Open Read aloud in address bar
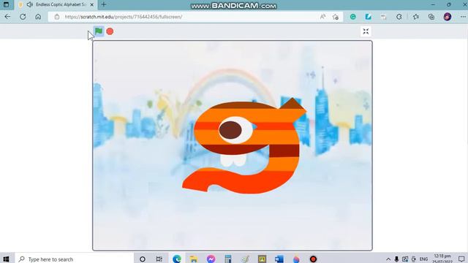The height and width of the screenshot is (263, 468). tap(322, 17)
